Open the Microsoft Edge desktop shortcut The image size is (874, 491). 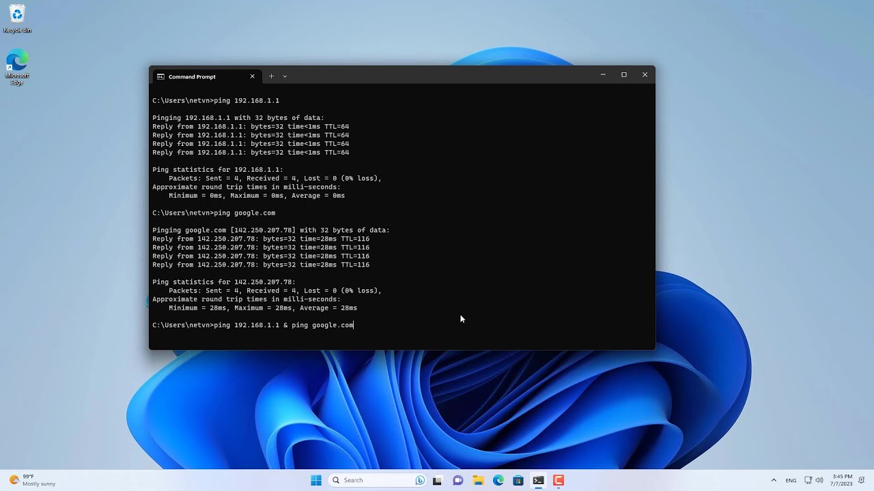17,68
